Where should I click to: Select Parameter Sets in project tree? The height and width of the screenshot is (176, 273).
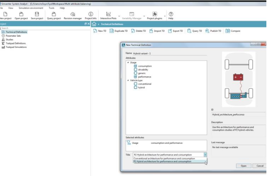click(14, 36)
